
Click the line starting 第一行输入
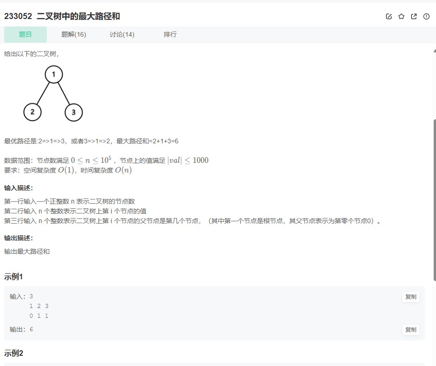click(70, 201)
